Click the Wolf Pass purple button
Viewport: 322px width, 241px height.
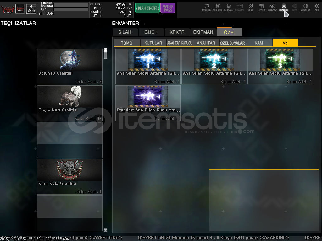[x=168, y=8]
